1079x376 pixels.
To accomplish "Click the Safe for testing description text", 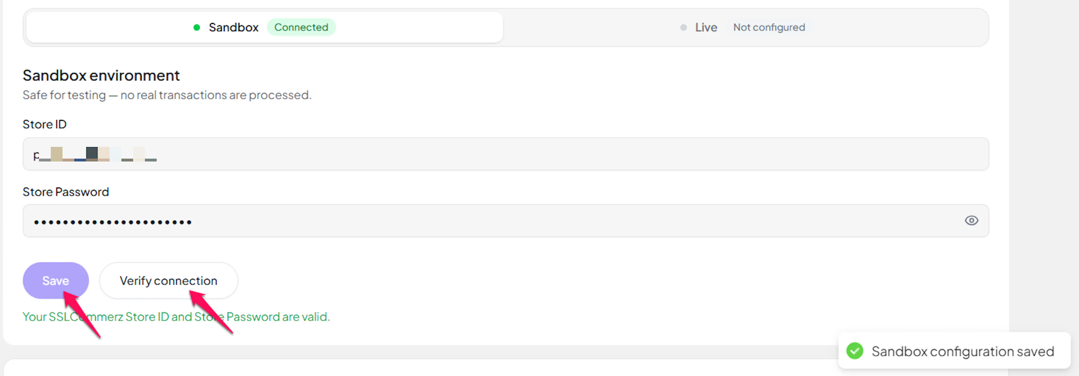I will pos(167,95).
